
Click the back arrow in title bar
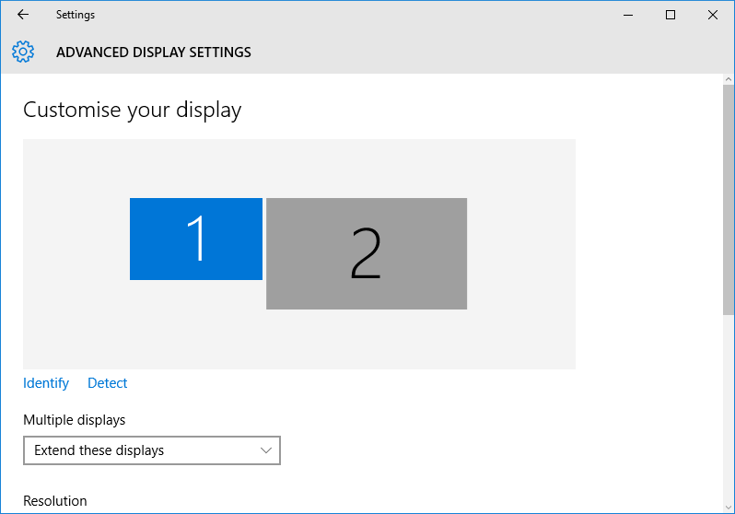(x=23, y=15)
